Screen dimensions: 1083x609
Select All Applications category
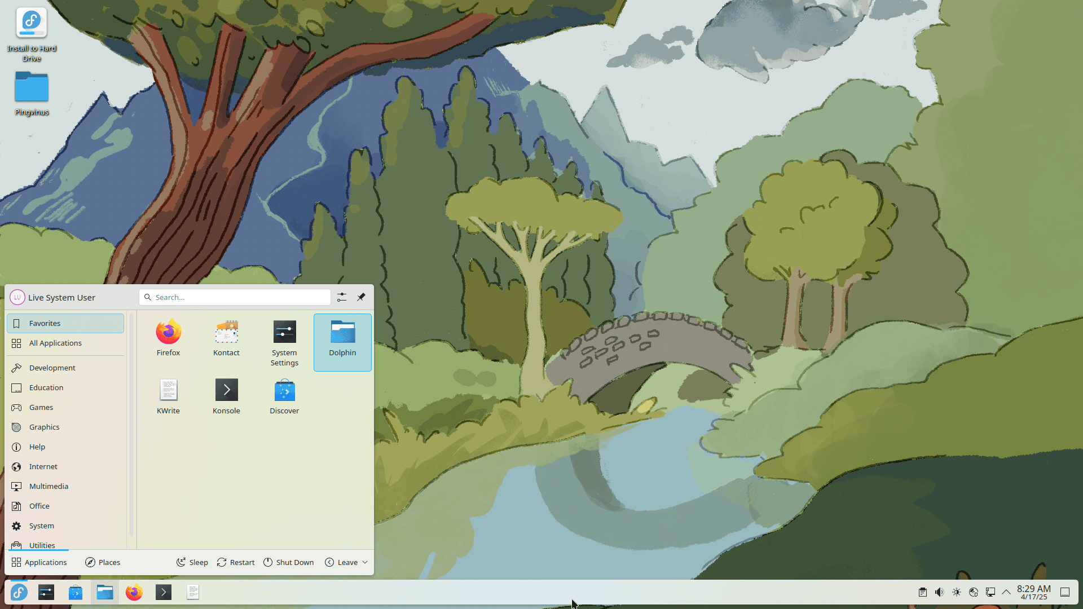point(65,343)
